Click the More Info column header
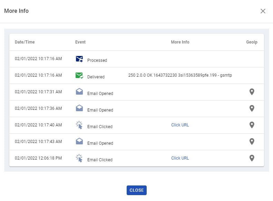The width and height of the screenshot is (273, 201). pyautogui.click(x=180, y=42)
